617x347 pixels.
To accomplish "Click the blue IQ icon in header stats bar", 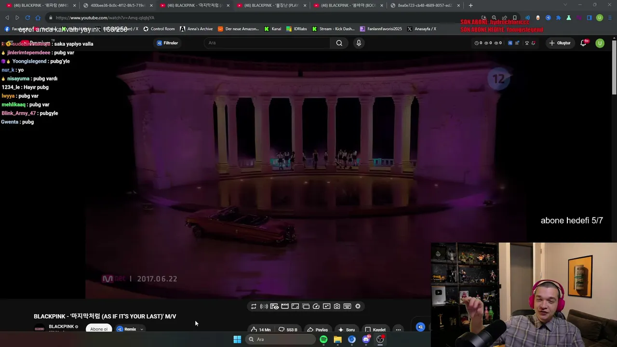I will tap(510, 43).
